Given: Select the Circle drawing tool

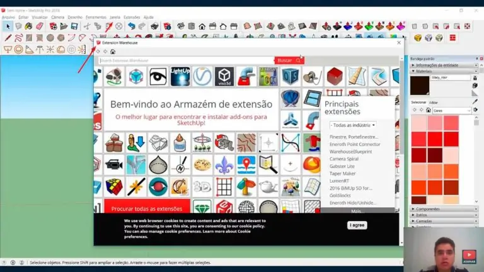Looking at the screenshot, I should [51, 38].
